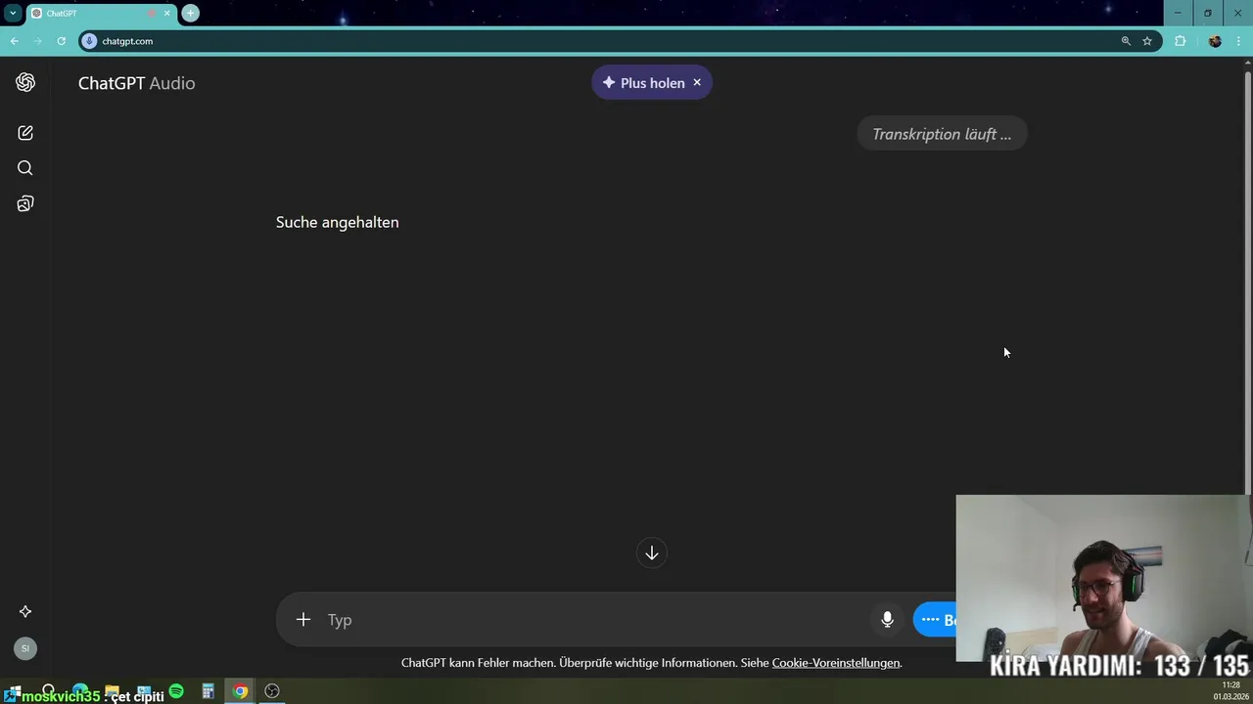Image resolution: width=1253 pixels, height=704 pixels.
Task: Click the Plus holen upgrade button
Action: tap(643, 83)
